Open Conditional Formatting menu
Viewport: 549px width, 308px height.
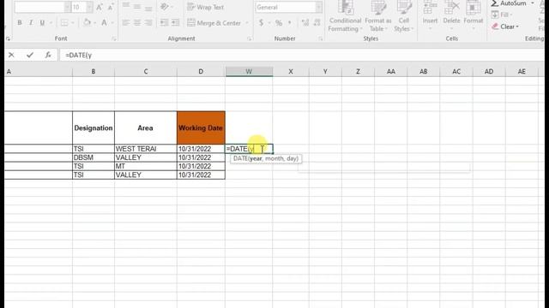tap(345, 17)
